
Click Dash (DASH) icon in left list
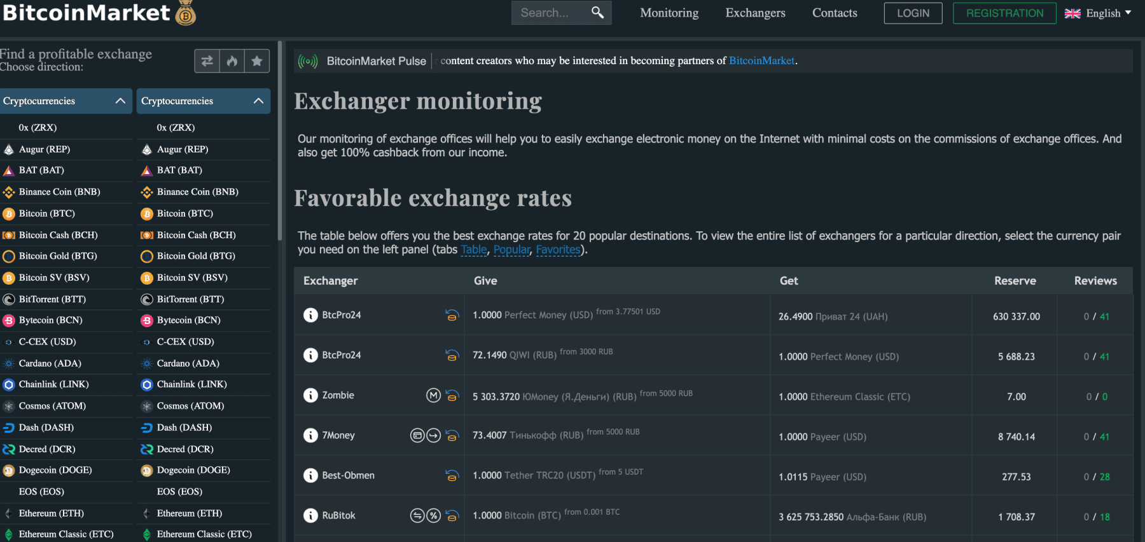tap(9, 428)
